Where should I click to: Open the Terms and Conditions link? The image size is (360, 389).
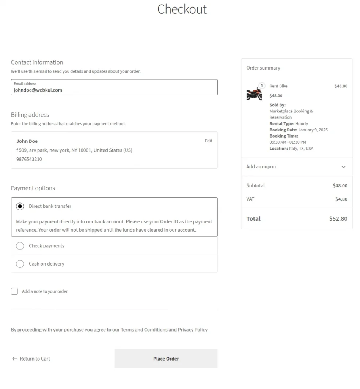[x=144, y=330]
